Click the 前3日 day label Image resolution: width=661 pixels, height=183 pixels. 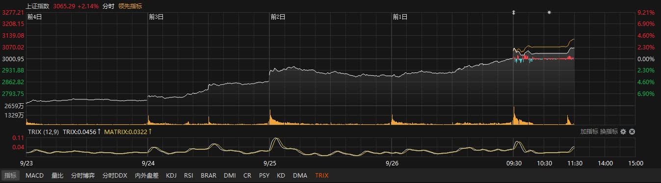(x=156, y=17)
